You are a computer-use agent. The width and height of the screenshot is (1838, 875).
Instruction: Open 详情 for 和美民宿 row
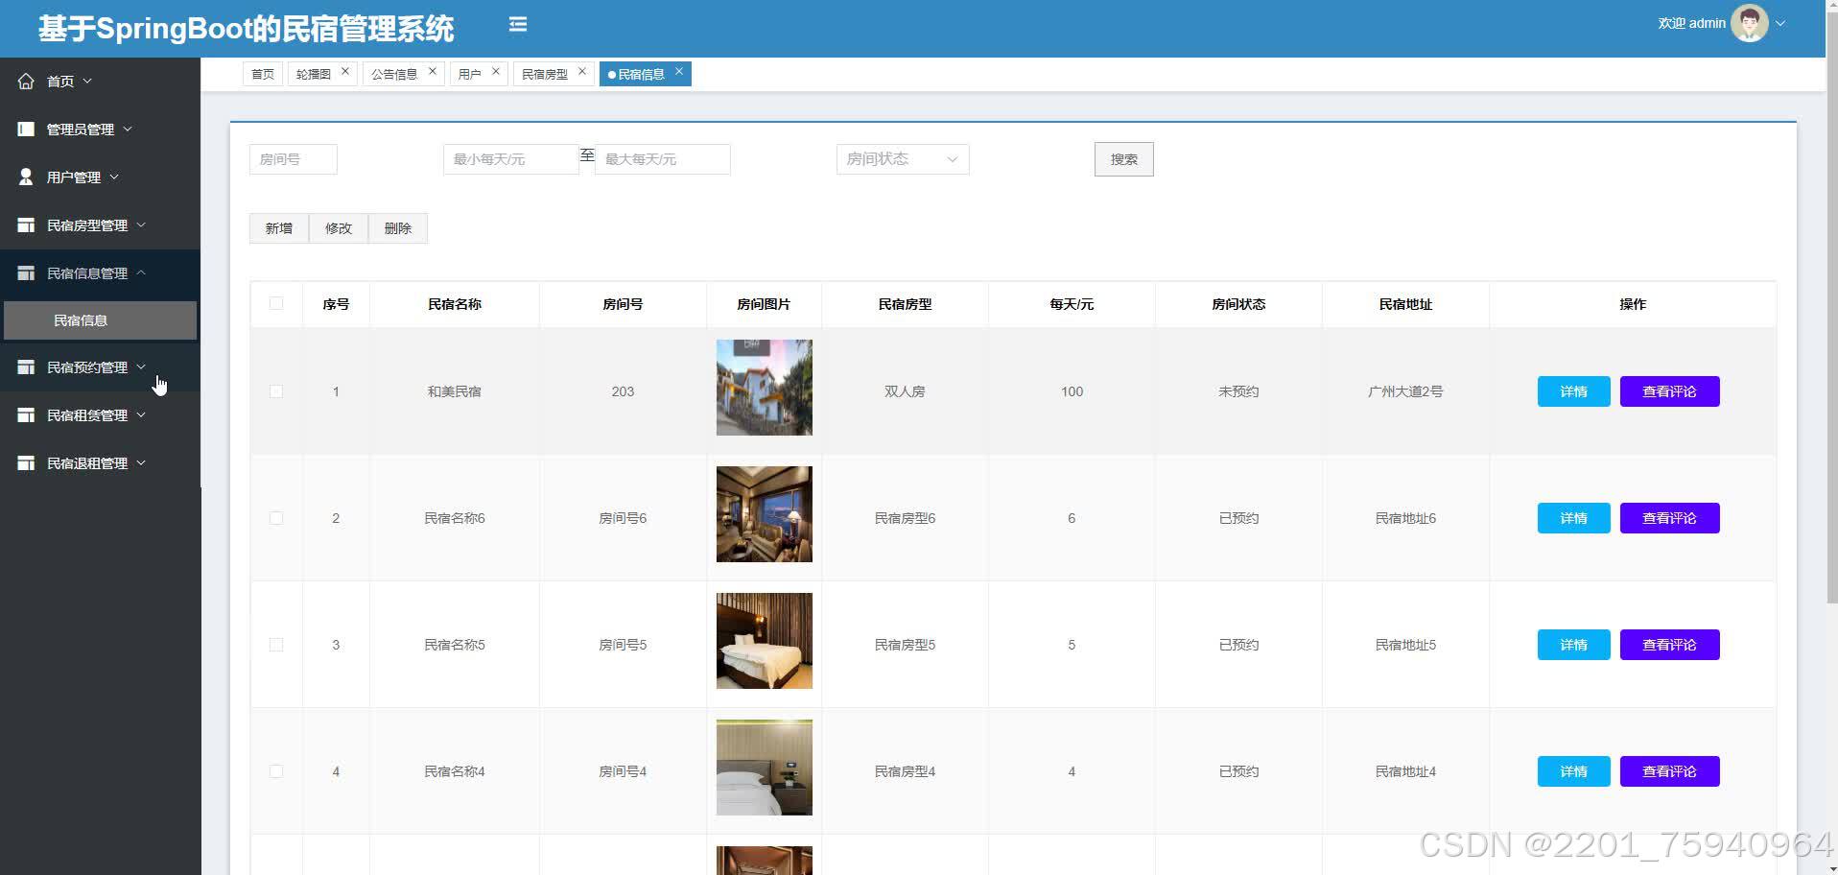1574,391
